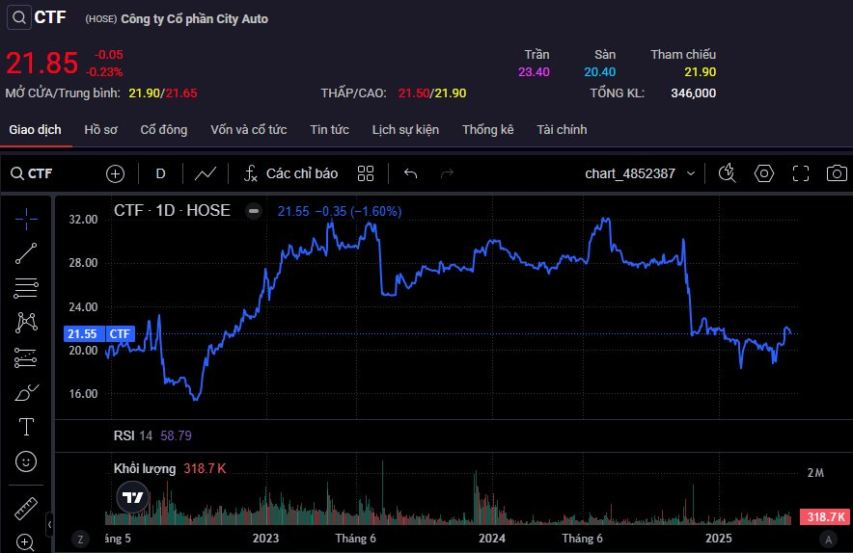This screenshot has width=853, height=553.
Task: Enter fullscreen chart mode
Action: (801, 173)
